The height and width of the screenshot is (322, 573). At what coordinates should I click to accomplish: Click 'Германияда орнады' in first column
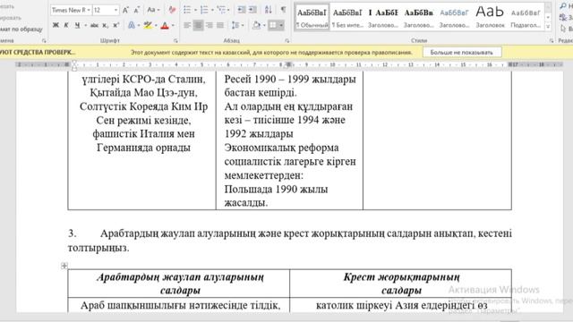click(x=143, y=148)
